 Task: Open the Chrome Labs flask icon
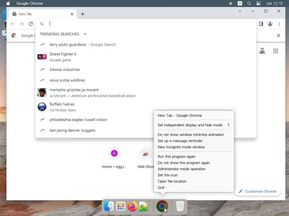coord(262,51)
